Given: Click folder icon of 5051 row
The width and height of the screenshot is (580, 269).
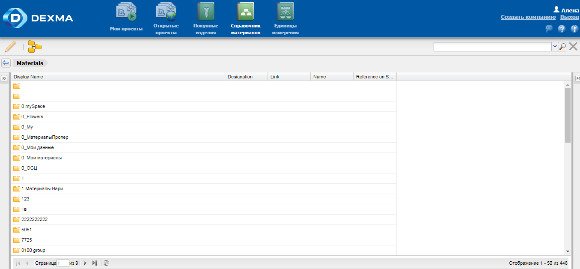Looking at the screenshot, I should [x=17, y=230].
